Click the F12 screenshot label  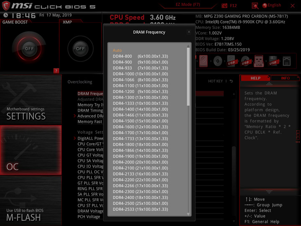[233, 5]
